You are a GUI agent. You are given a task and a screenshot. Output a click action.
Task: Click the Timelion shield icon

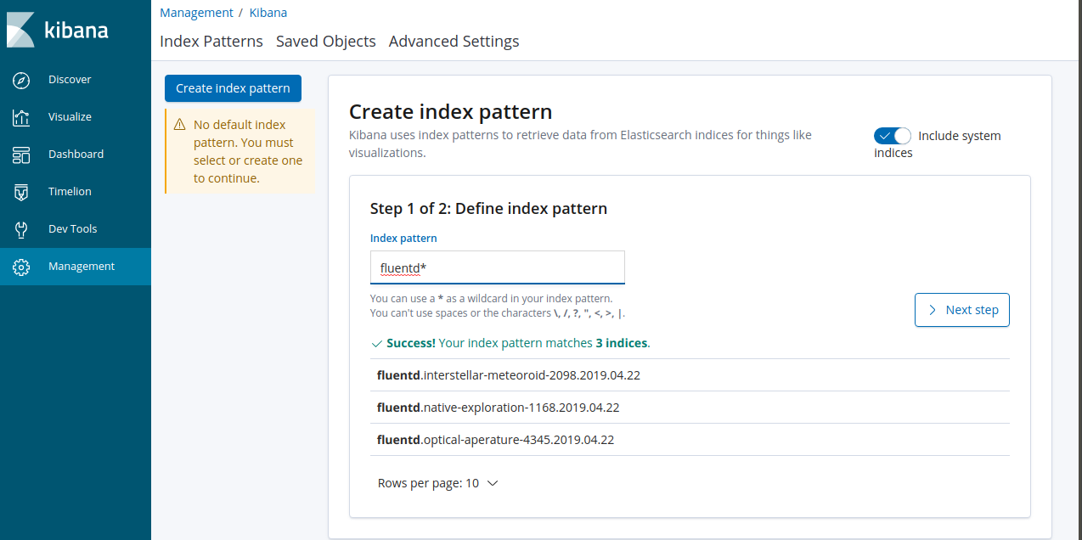pyautogui.click(x=21, y=192)
